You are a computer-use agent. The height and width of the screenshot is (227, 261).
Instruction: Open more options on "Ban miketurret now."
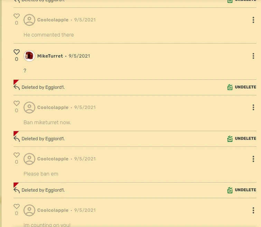[x=253, y=107]
